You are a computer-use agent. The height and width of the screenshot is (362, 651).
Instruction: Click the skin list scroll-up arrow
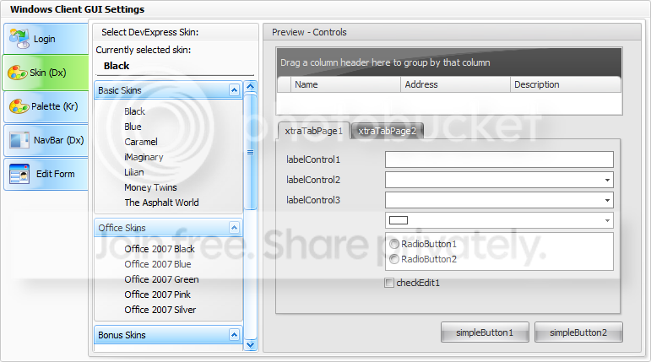point(251,87)
